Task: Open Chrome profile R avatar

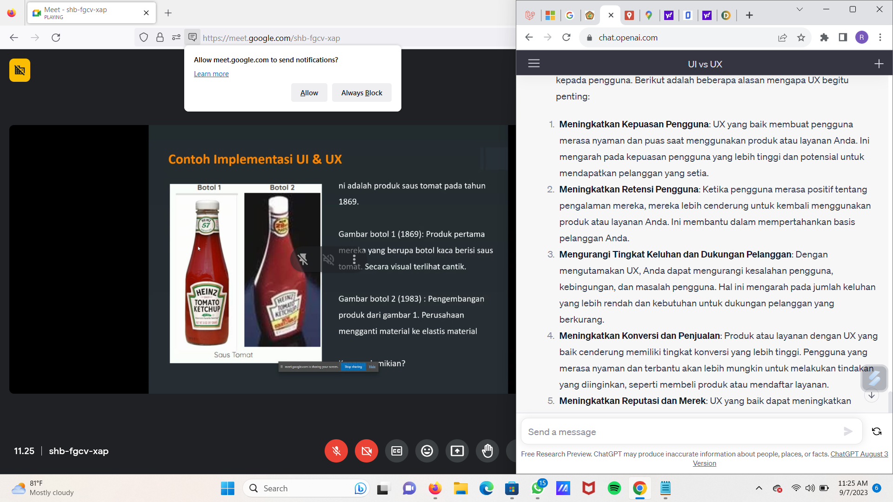Action: click(x=862, y=38)
